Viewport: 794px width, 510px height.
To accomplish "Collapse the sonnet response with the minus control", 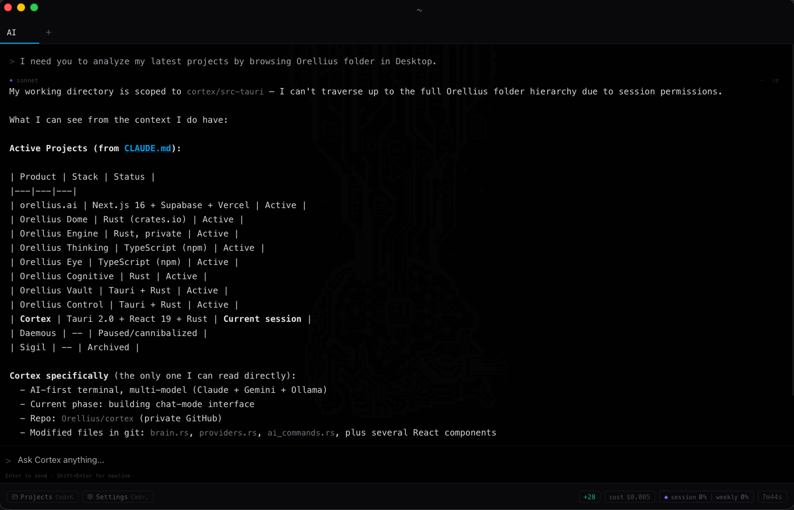I will click(x=762, y=80).
